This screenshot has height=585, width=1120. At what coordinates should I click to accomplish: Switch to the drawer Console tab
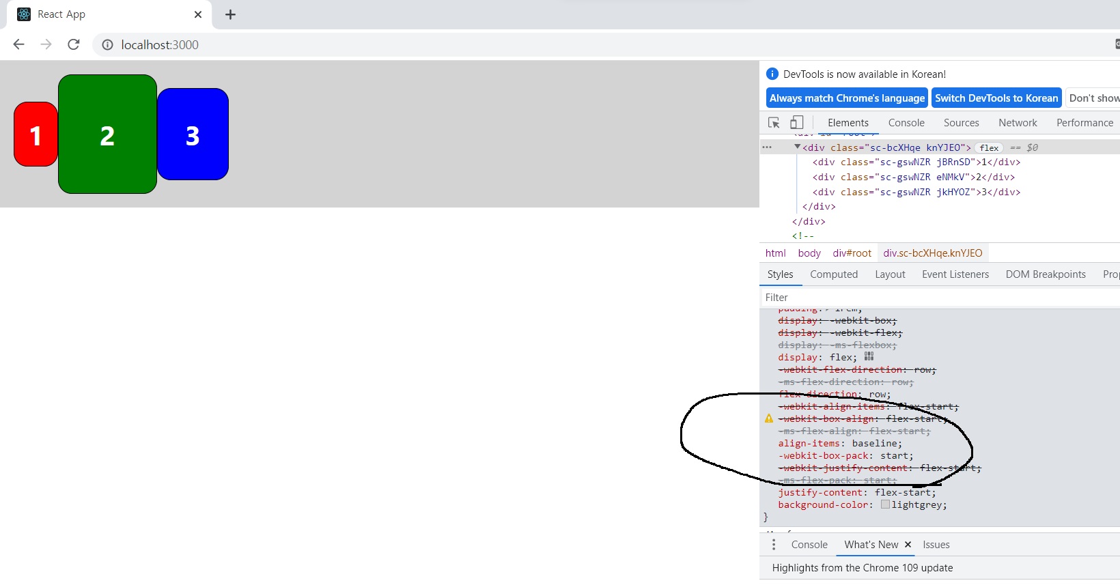click(x=809, y=545)
